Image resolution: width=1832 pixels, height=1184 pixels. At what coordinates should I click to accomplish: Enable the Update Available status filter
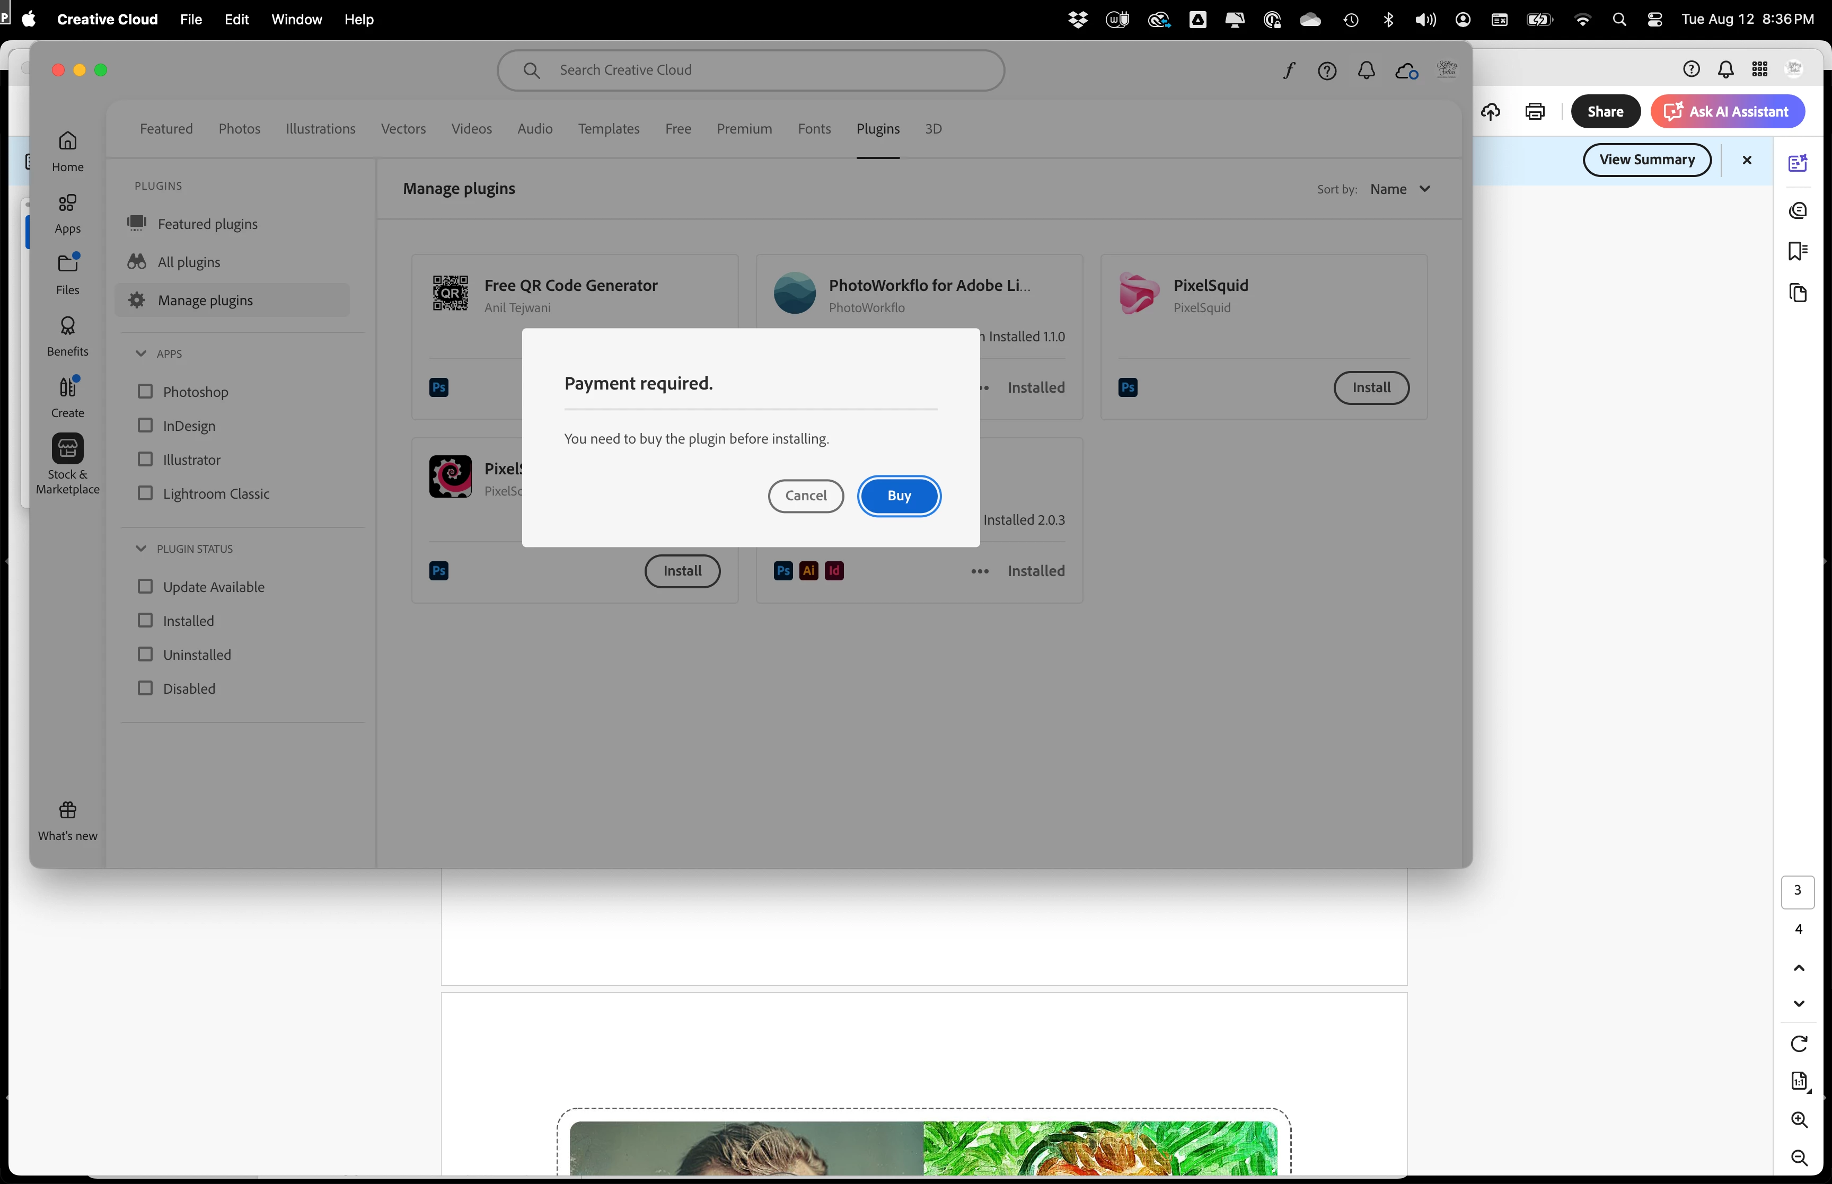pos(145,587)
